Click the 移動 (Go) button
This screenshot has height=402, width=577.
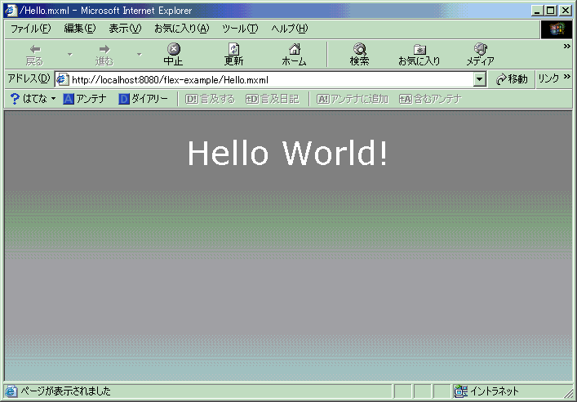[512, 79]
